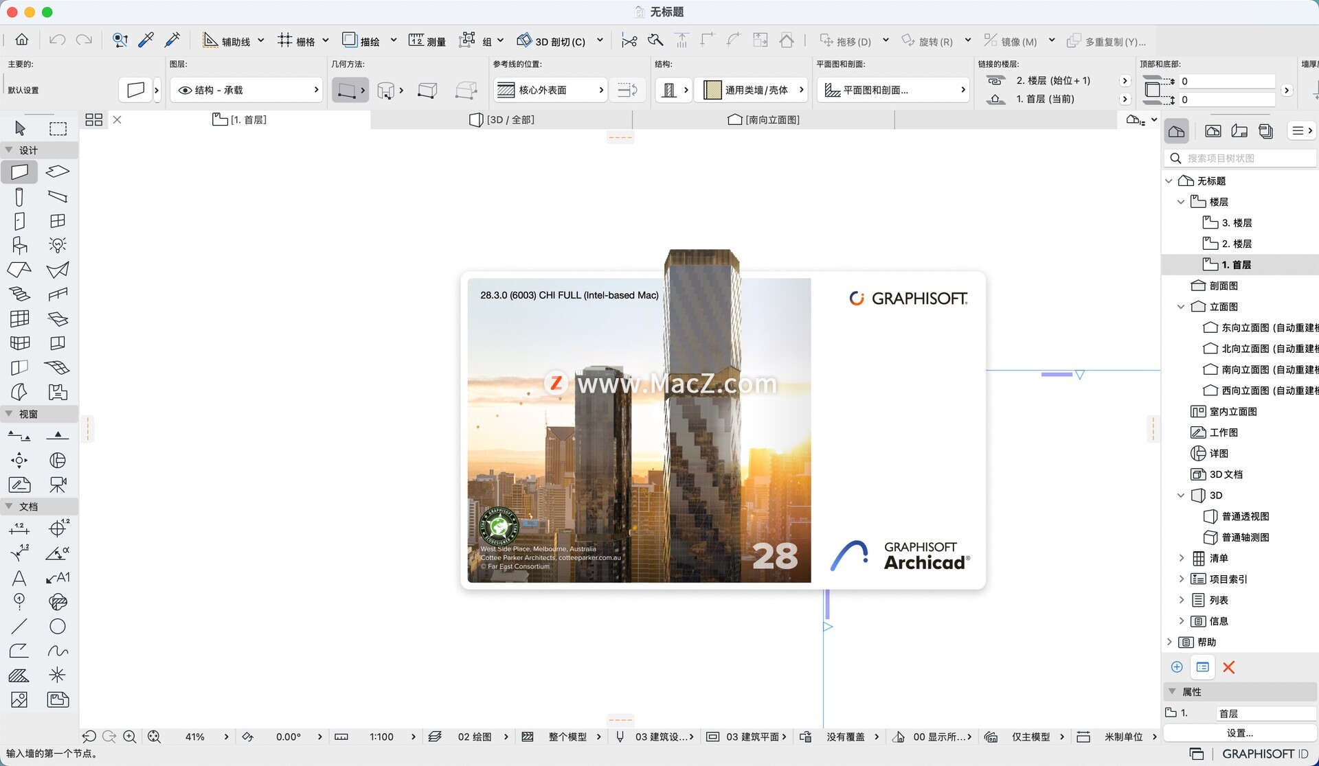Expand the 清单 schedules tree node
The height and width of the screenshot is (766, 1319).
[1181, 558]
